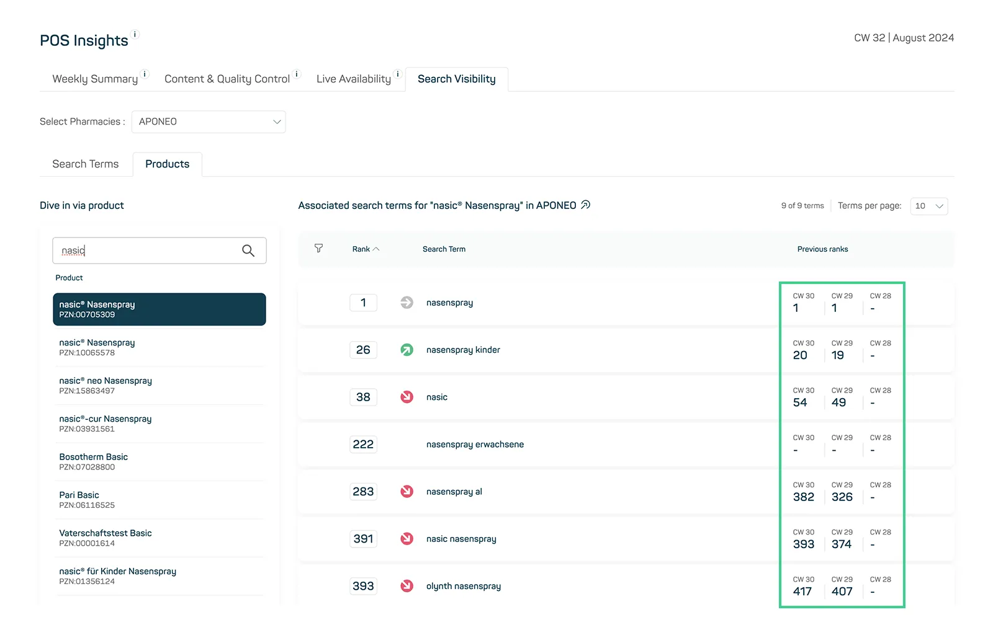Click rank value 1 box
The height and width of the screenshot is (630, 993).
363,303
